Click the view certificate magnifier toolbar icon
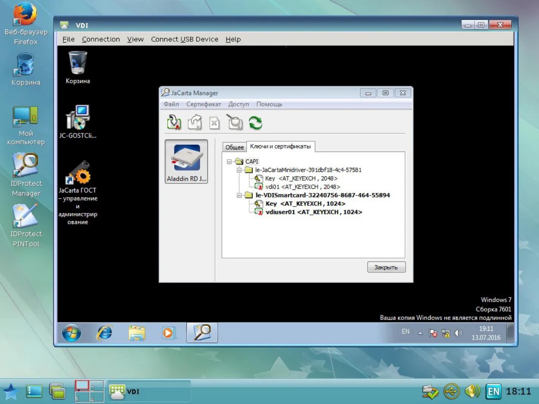The image size is (539, 404). click(x=235, y=122)
